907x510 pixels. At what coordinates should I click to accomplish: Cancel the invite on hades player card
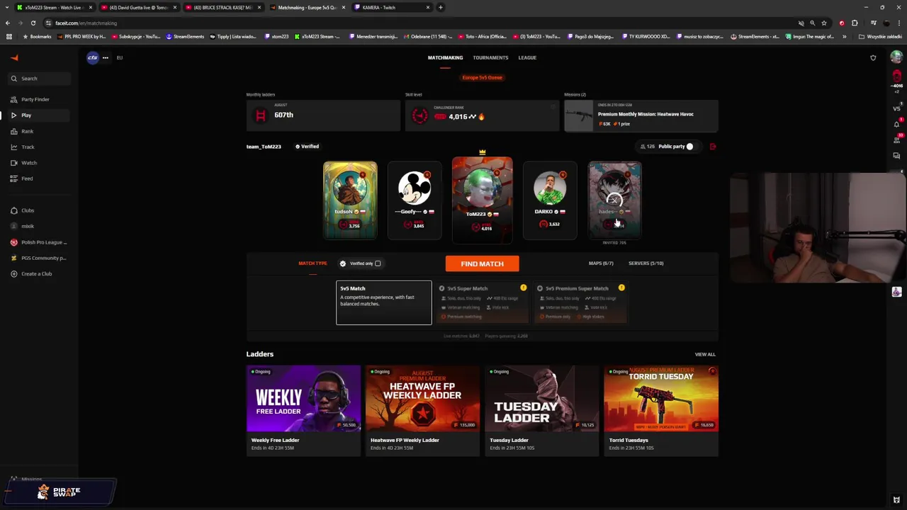[x=614, y=200]
